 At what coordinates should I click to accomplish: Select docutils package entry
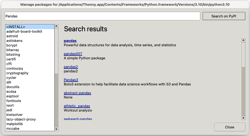point(30,87)
